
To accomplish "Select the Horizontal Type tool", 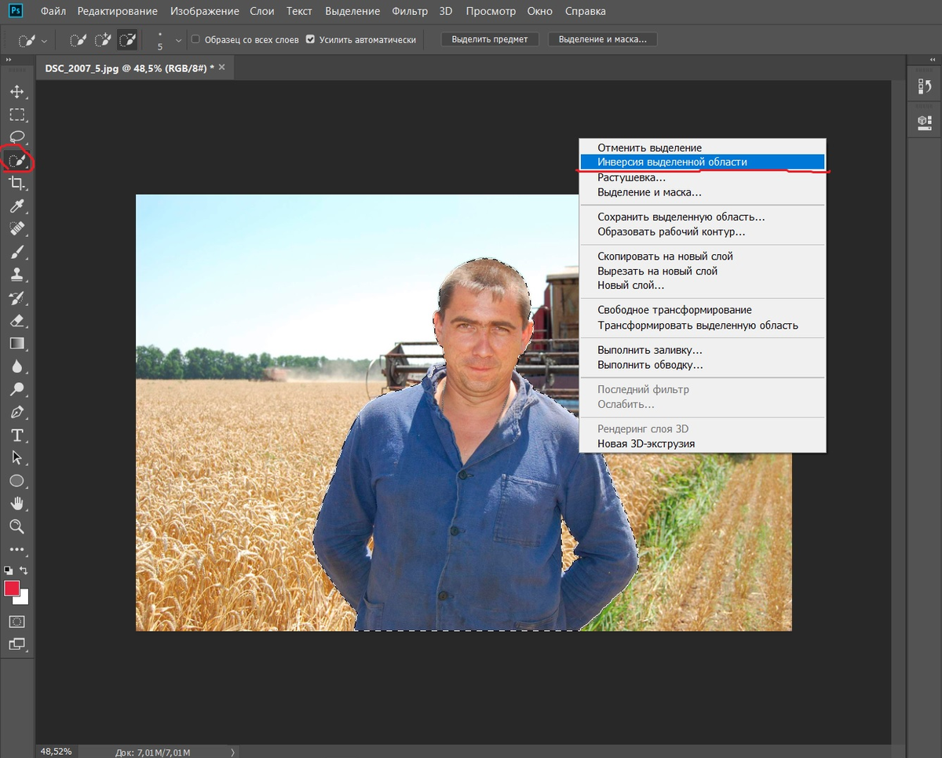I will (x=16, y=435).
